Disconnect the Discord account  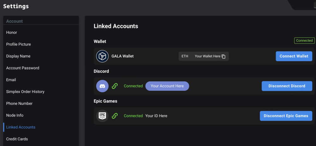[287, 86]
